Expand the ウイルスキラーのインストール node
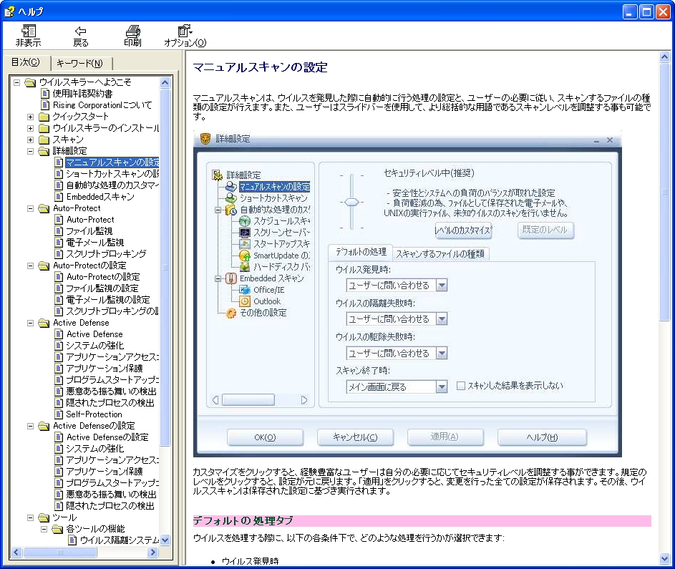This screenshot has width=675, height=569. tap(30, 128)
